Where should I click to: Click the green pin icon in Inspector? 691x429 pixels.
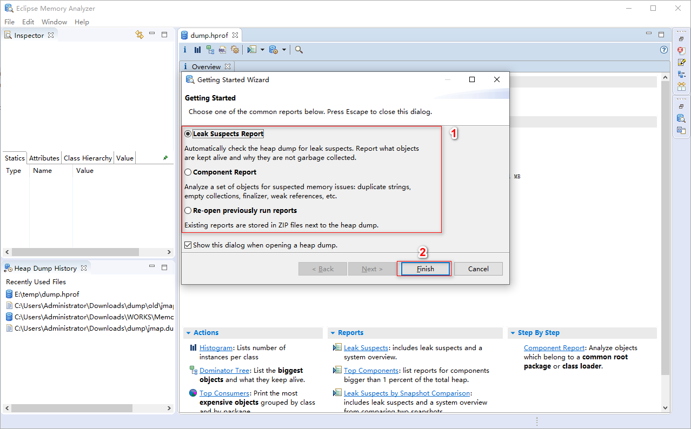point(165,158)
